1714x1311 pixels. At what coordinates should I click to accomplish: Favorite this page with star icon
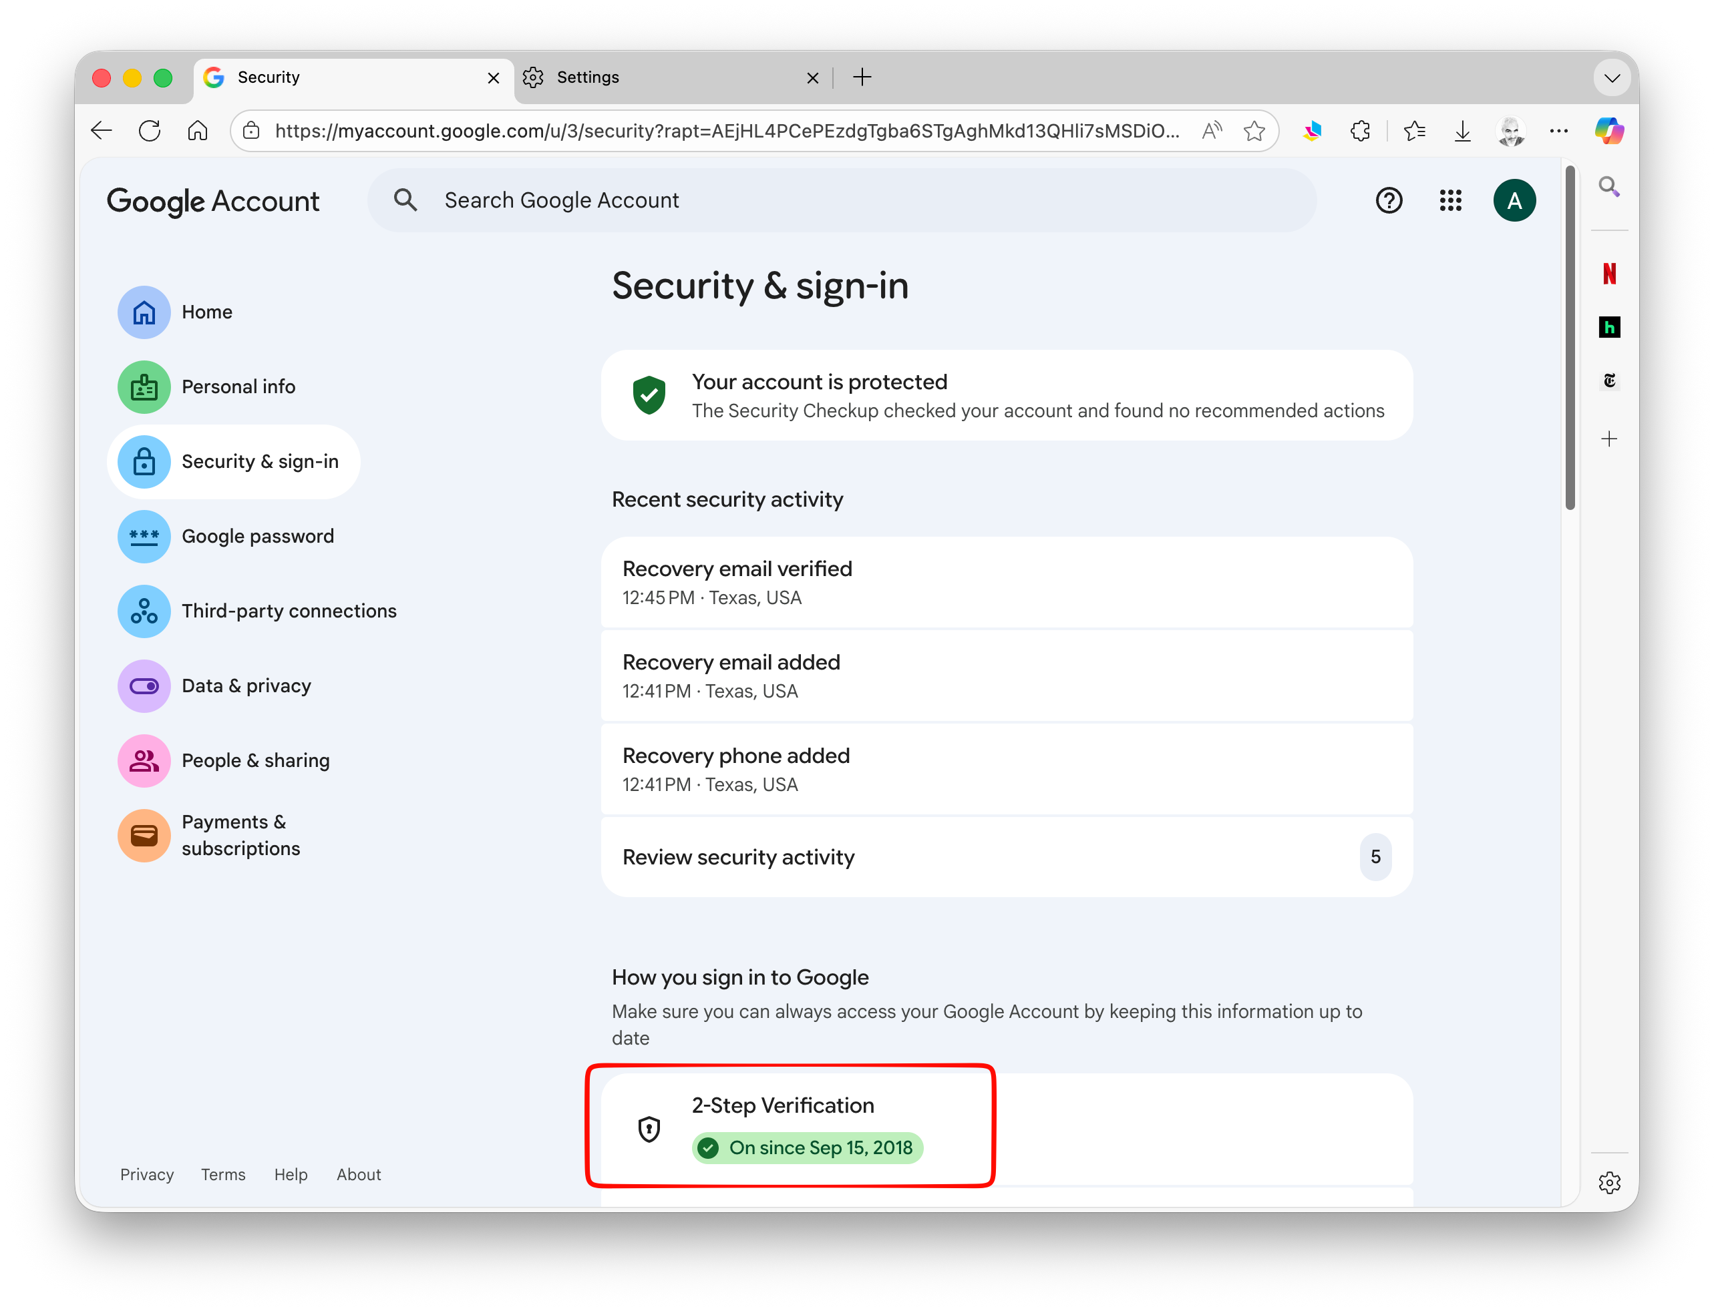pyautogui.click(x=1254, y=130)
